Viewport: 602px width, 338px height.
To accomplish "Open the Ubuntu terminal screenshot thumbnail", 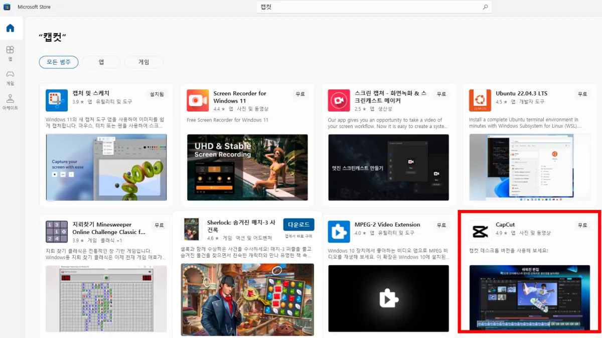I will click(529, 167).
